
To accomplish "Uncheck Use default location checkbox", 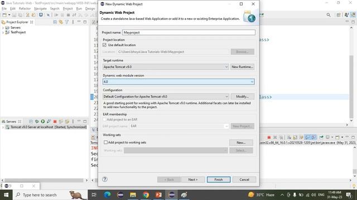I will 104,45.
